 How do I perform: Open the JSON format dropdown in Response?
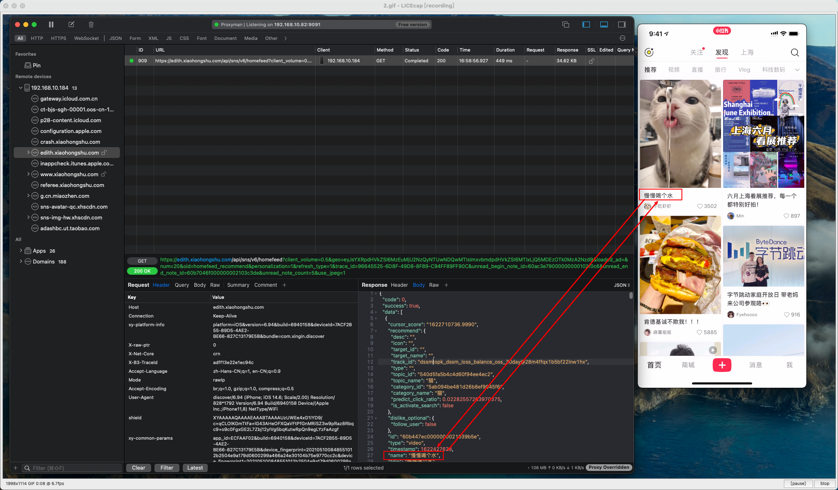coord(622,285)
